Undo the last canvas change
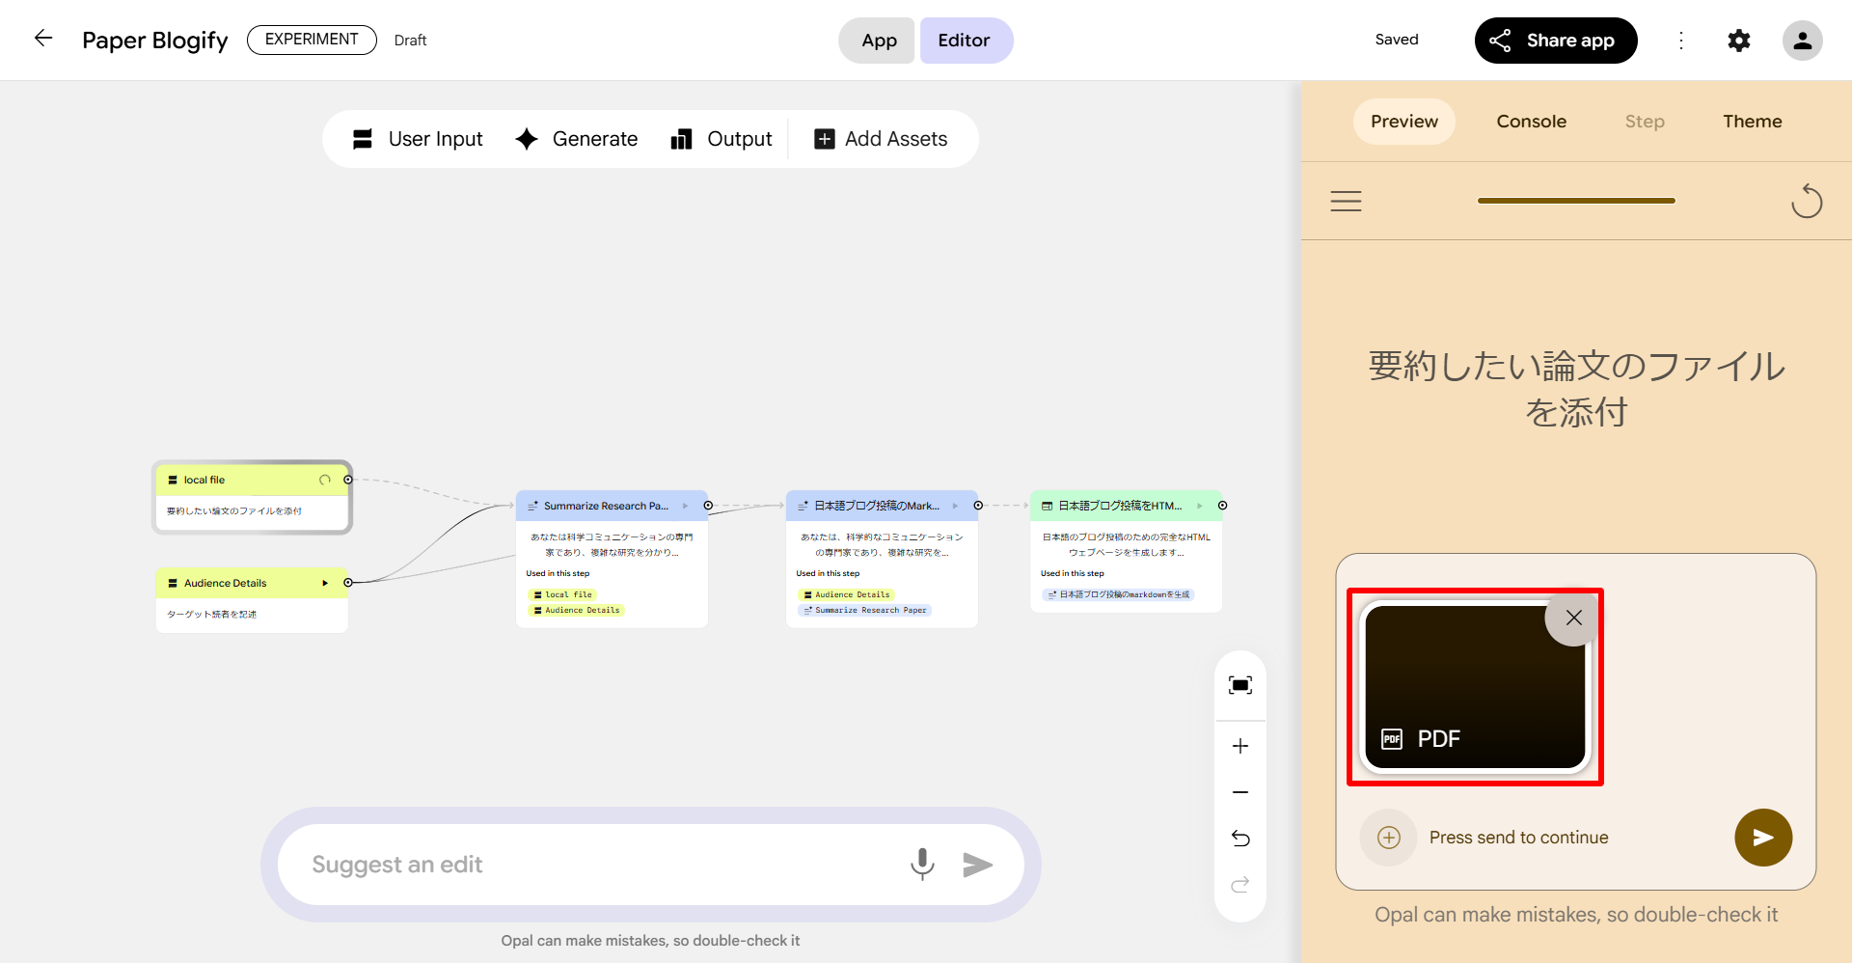Image resolution: width=1852 pixels, height=963 pixels. point(1240,839)
